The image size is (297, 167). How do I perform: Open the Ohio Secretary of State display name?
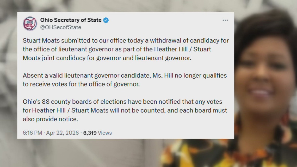(x=71, y=20)
